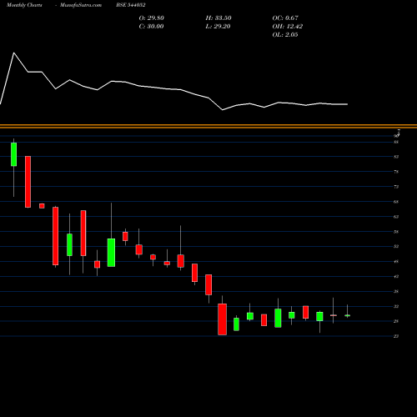The width and height of the screenshot is (417, 417).
Task: Click the 32 price axis label
Action: point(396,307)
